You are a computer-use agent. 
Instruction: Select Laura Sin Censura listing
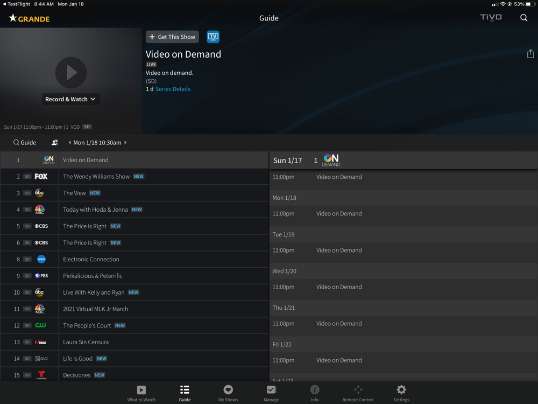(x=164, y=342)
